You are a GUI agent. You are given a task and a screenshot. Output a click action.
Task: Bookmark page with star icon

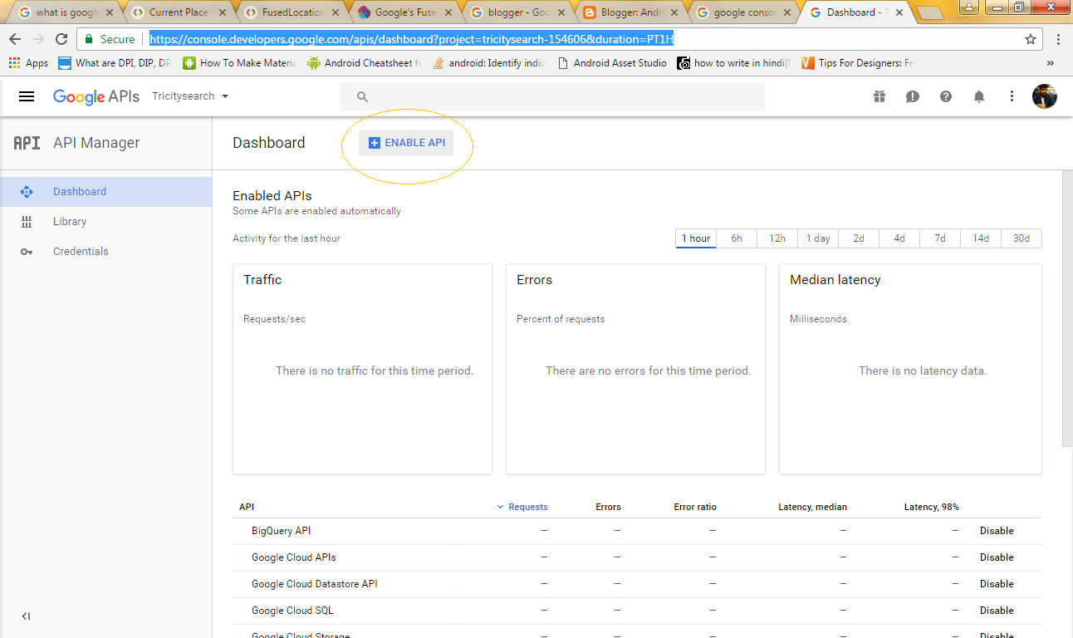pyautogui.click(x=1031, y=39)
